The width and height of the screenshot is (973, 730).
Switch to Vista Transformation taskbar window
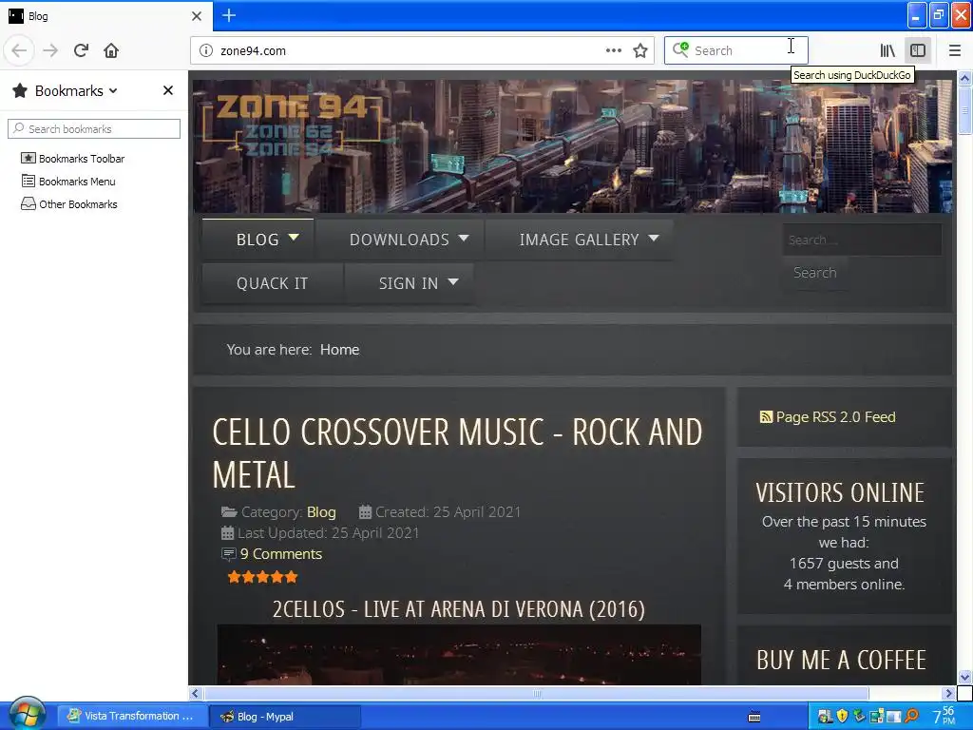pos(131,716)
